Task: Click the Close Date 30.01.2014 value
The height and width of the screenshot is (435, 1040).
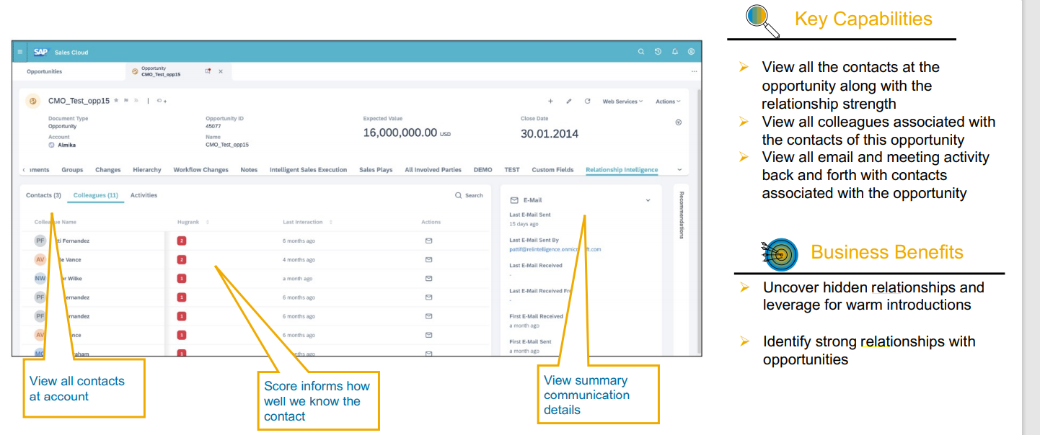Action: [x=550, y=133]
